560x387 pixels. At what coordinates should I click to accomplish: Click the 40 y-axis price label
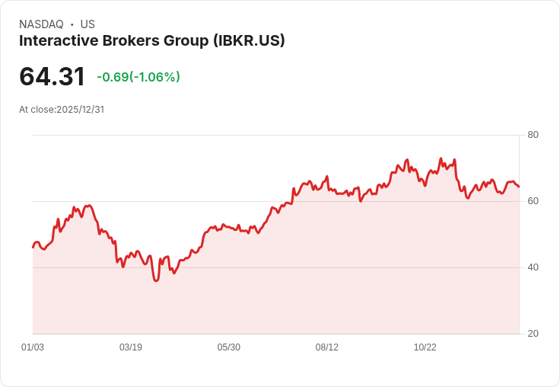pos(533,267)
